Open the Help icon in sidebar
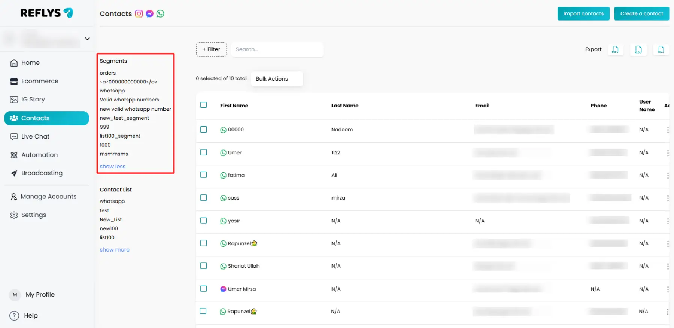This screenshot has height=328, width=674. 14,316
